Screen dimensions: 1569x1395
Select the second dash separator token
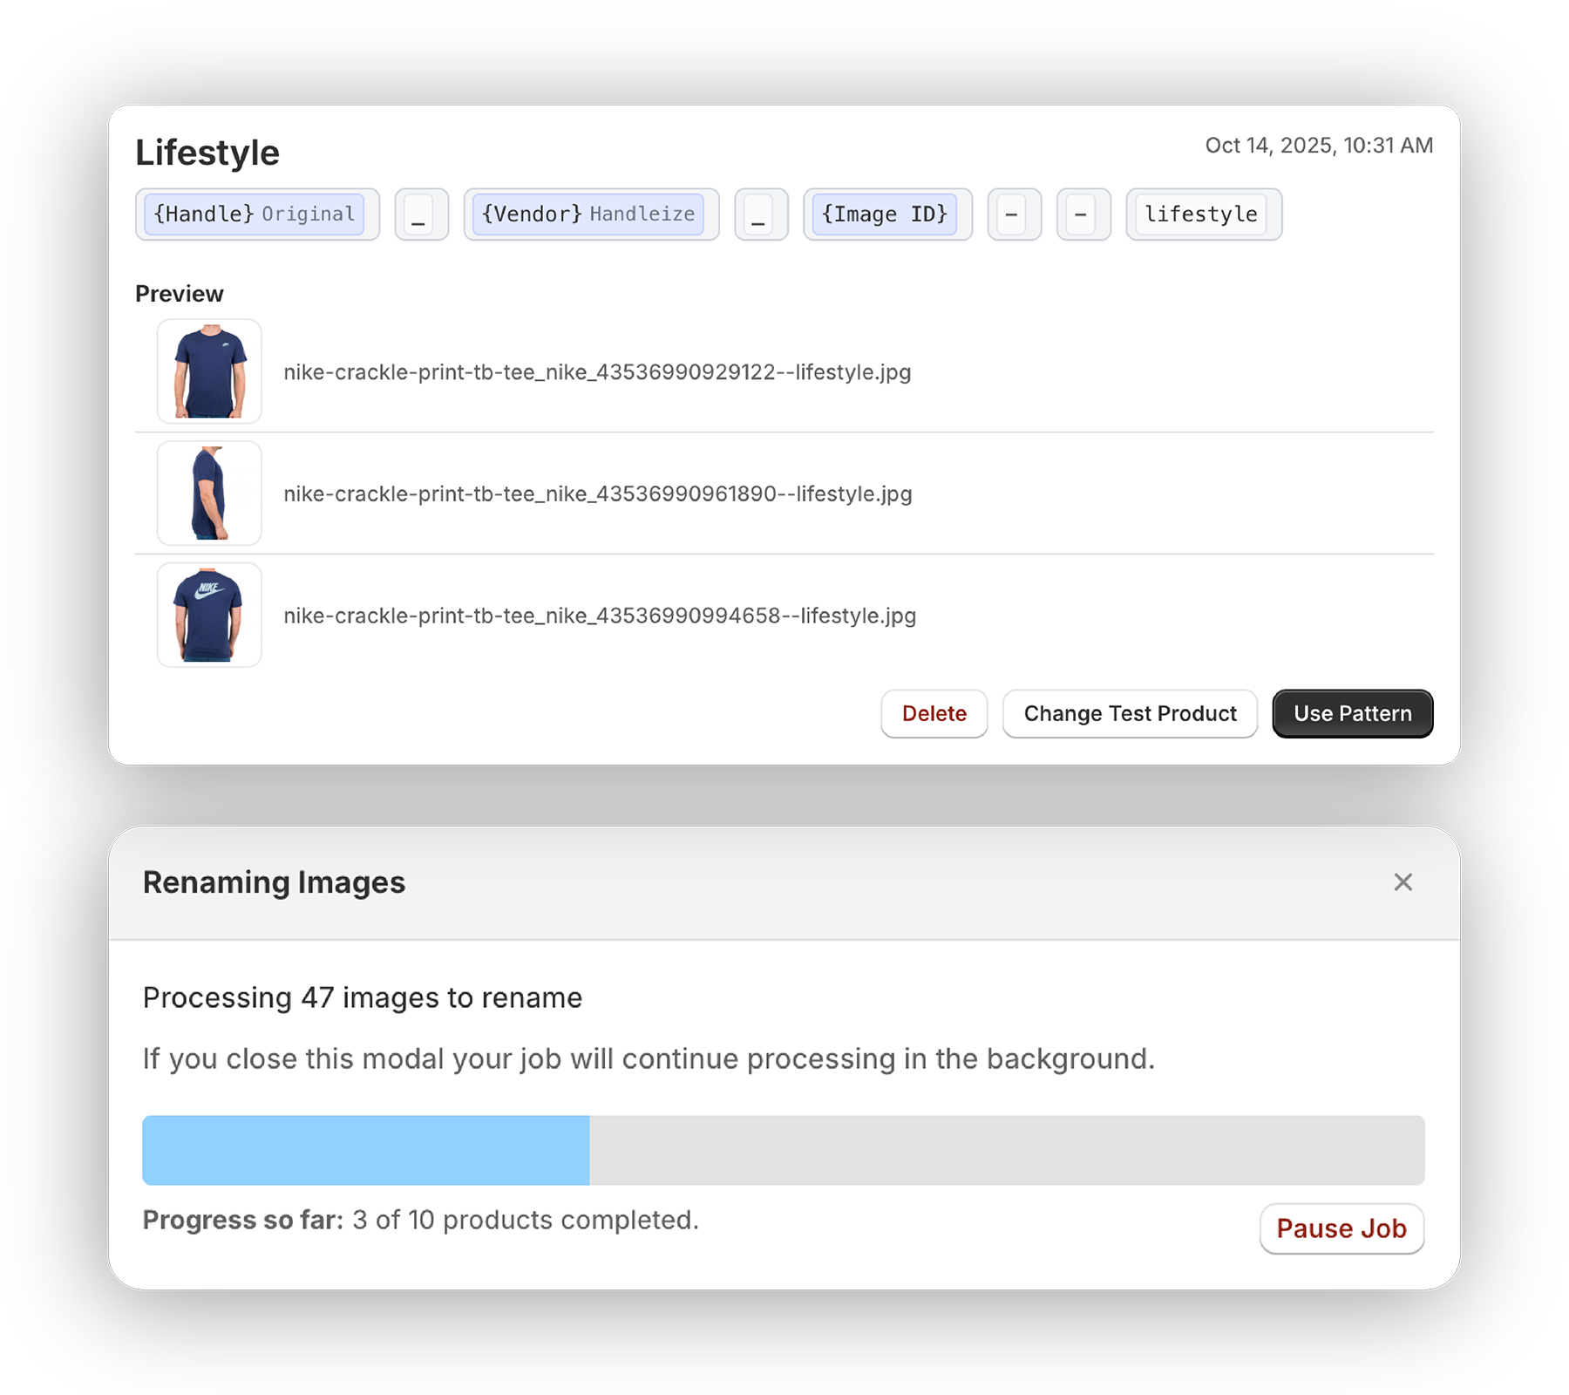pyautogui.click(x=1083, y=214)
